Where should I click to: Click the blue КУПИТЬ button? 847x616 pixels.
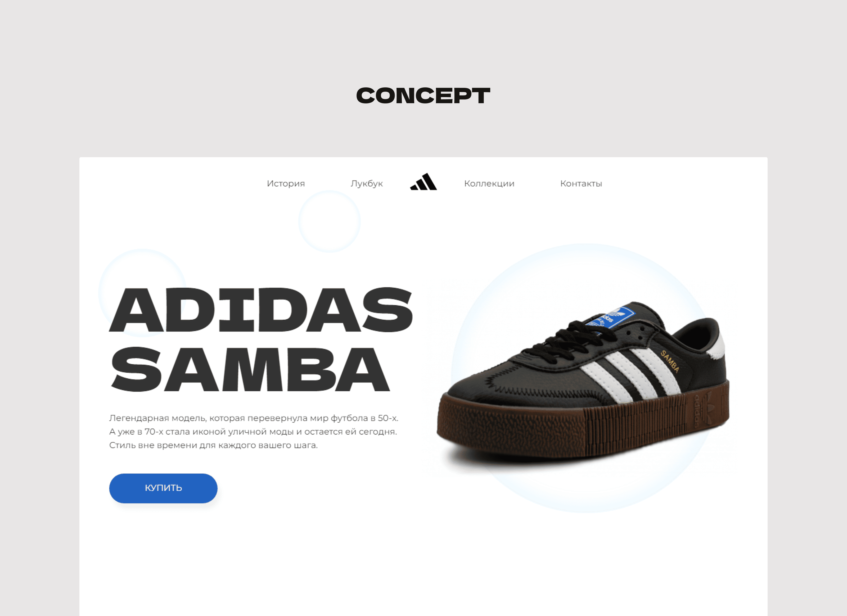[x=163, y=488]
